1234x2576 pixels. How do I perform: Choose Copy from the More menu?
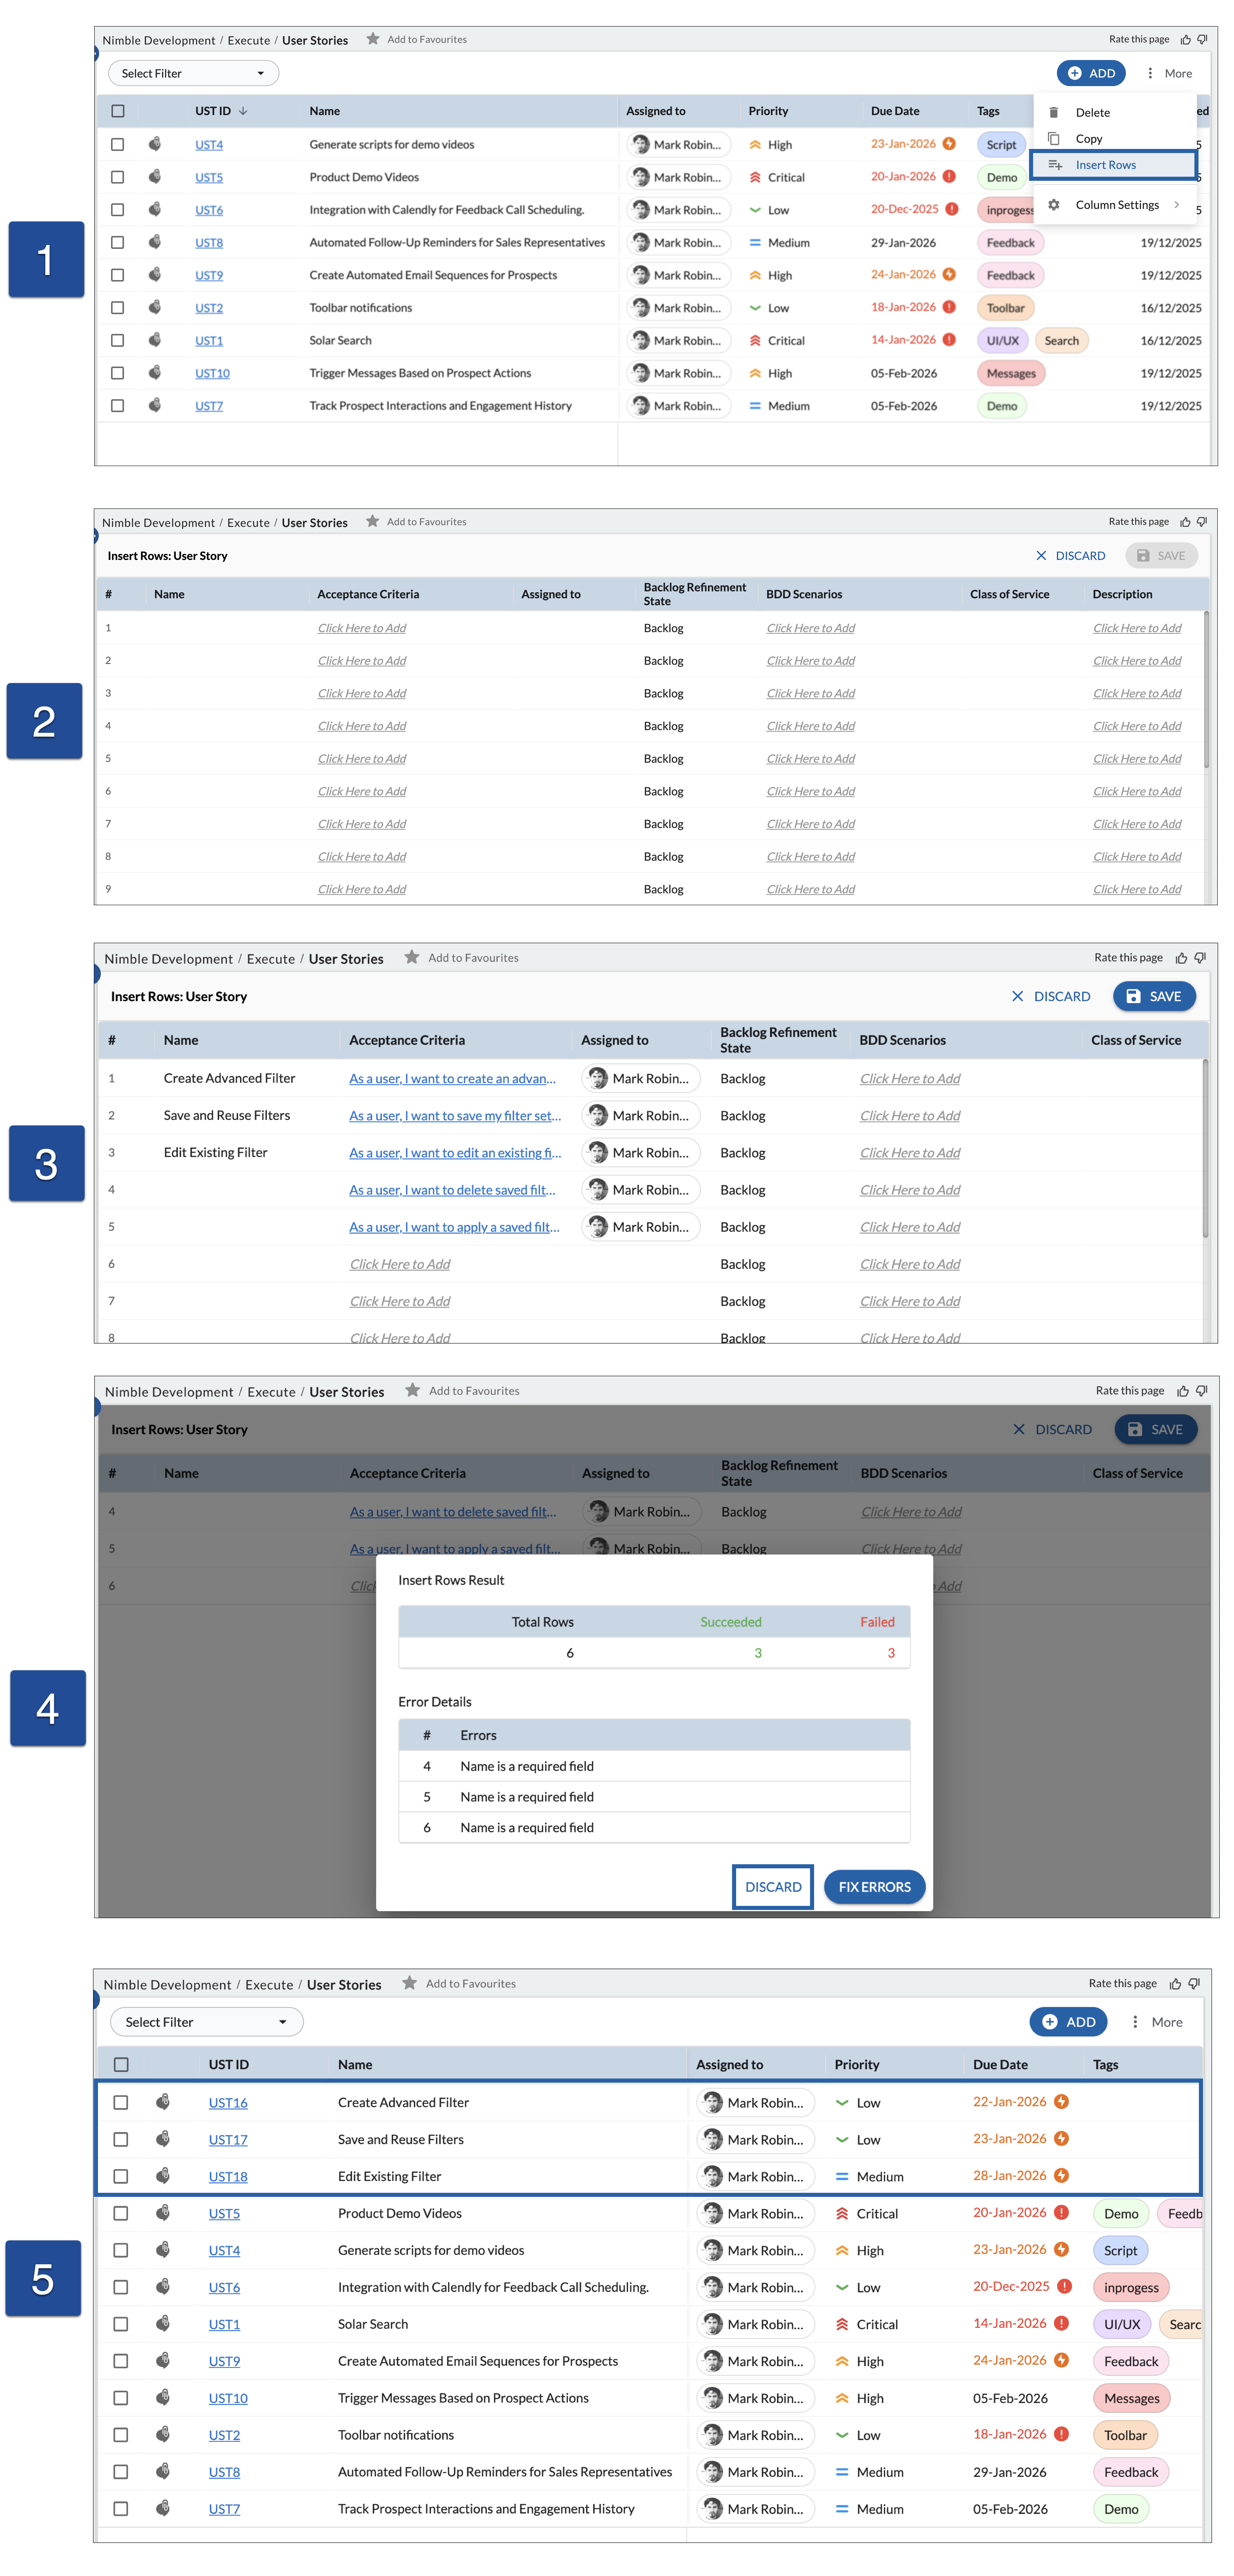(1114, 139)
